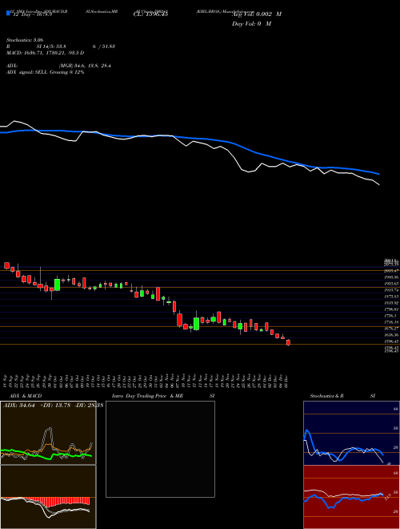Viewport: 400px width, 529px height.
Task: Click the 1636.36 price axis label
Action: pos(391,335)
